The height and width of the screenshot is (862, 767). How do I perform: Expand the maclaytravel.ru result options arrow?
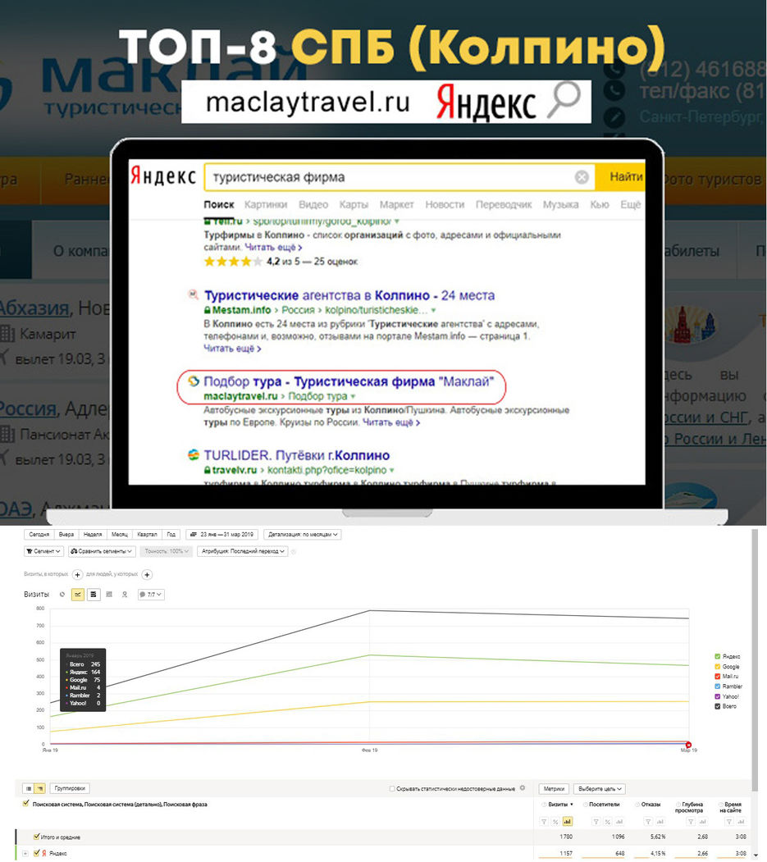(x=353, y=396)
